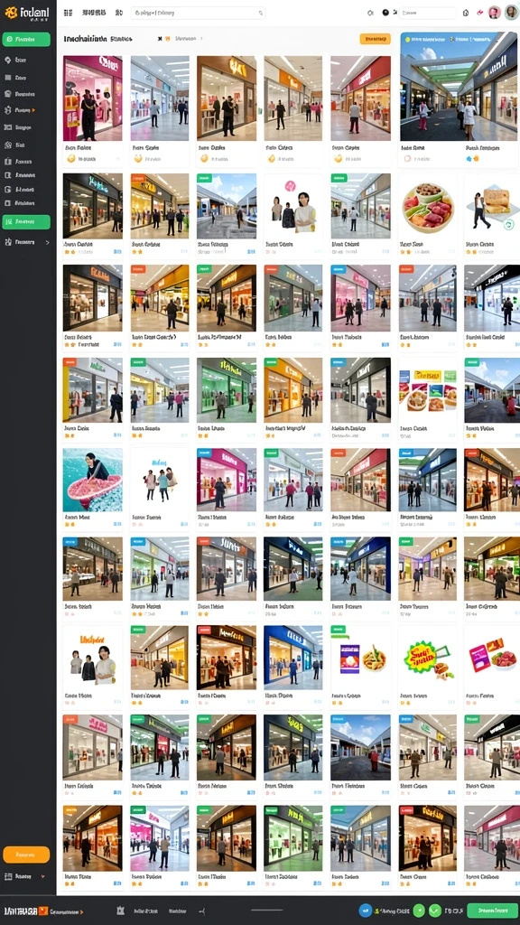Click the X icon beside the page title

click(x=160, y=39)
